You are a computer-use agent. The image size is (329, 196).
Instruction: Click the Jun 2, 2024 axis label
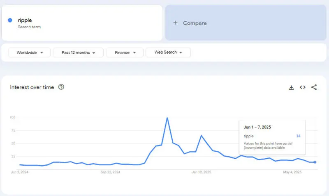[x=19, y=172]
